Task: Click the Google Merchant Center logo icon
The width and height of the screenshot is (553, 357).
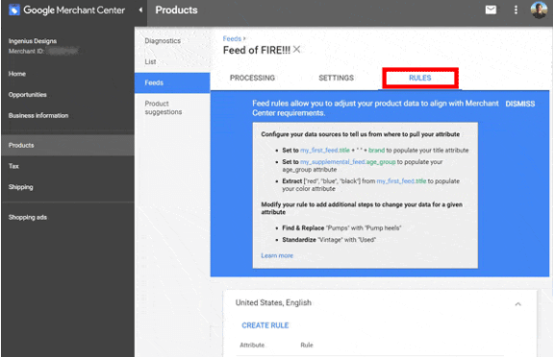Action: coord(14,10)
